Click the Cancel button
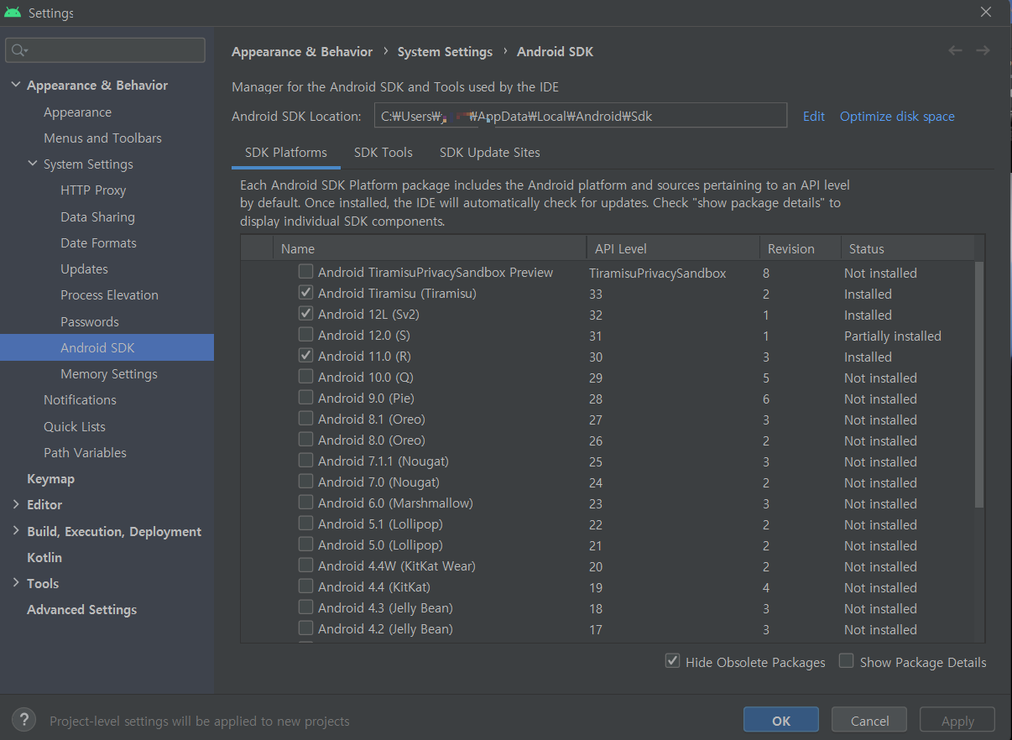Viewport: 1012px width, 740px height. tap(869, 721)
